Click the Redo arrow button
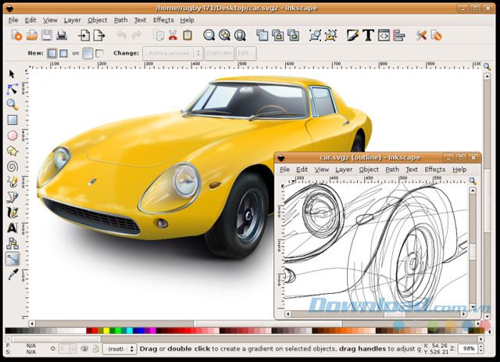Screen dimensions: 500x362 137,35
